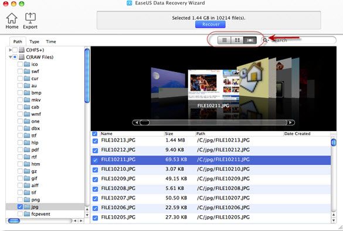The height and width of the screenshot is (231, 343).
Task: Select the rtf folder icon
Action: 27,157
